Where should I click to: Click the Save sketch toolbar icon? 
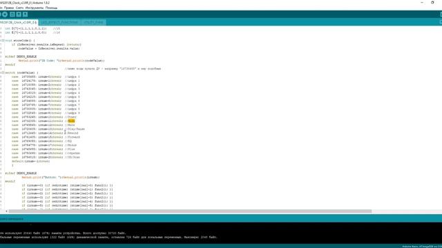pos(25,14)
